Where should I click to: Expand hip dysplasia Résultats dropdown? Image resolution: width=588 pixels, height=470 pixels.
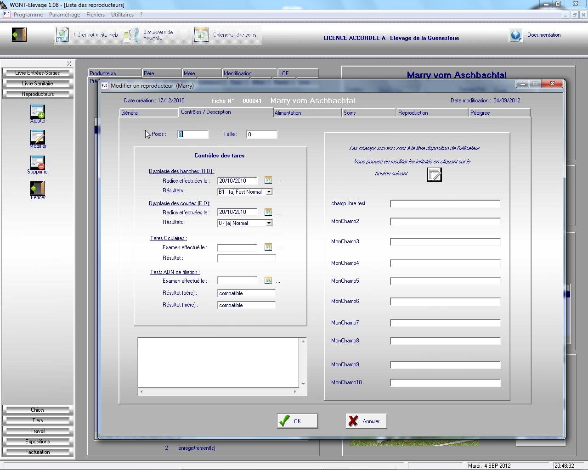[x=269, y=192]
